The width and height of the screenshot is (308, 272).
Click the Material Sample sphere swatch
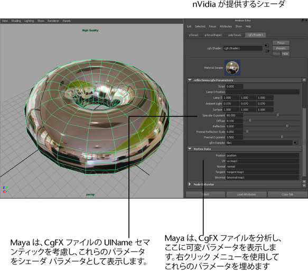tap(232, 68)
